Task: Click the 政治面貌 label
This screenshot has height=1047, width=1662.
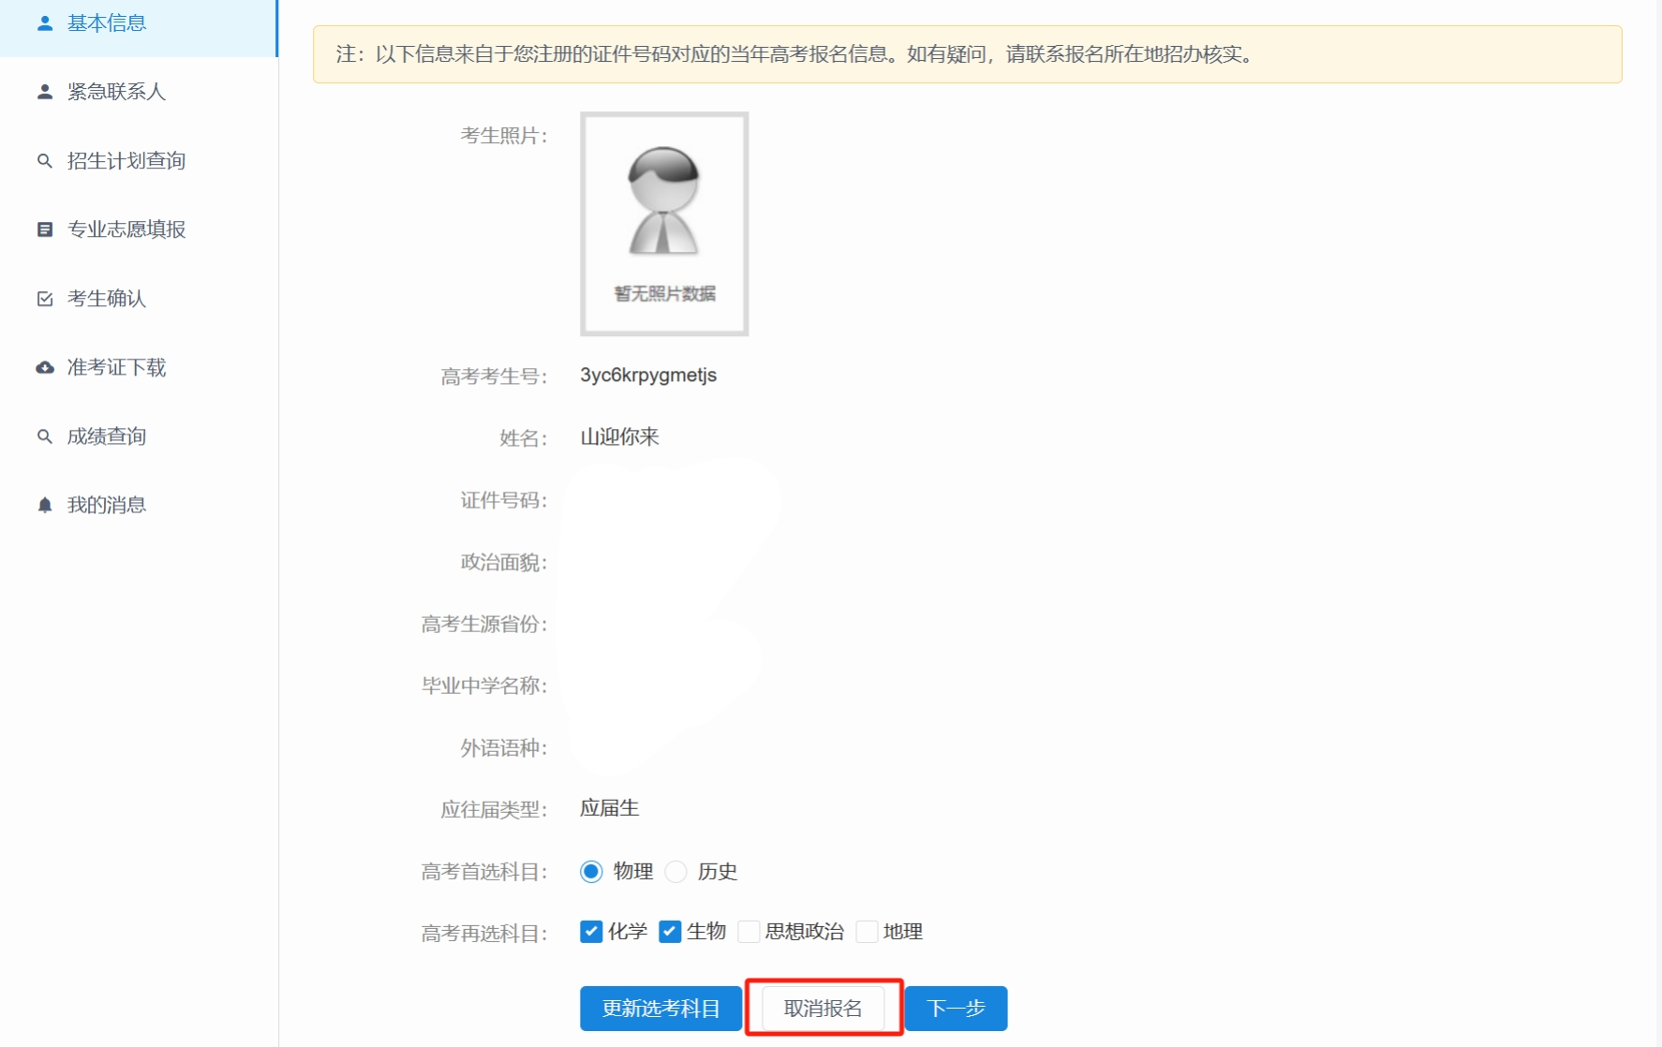Action: [504, 562]
